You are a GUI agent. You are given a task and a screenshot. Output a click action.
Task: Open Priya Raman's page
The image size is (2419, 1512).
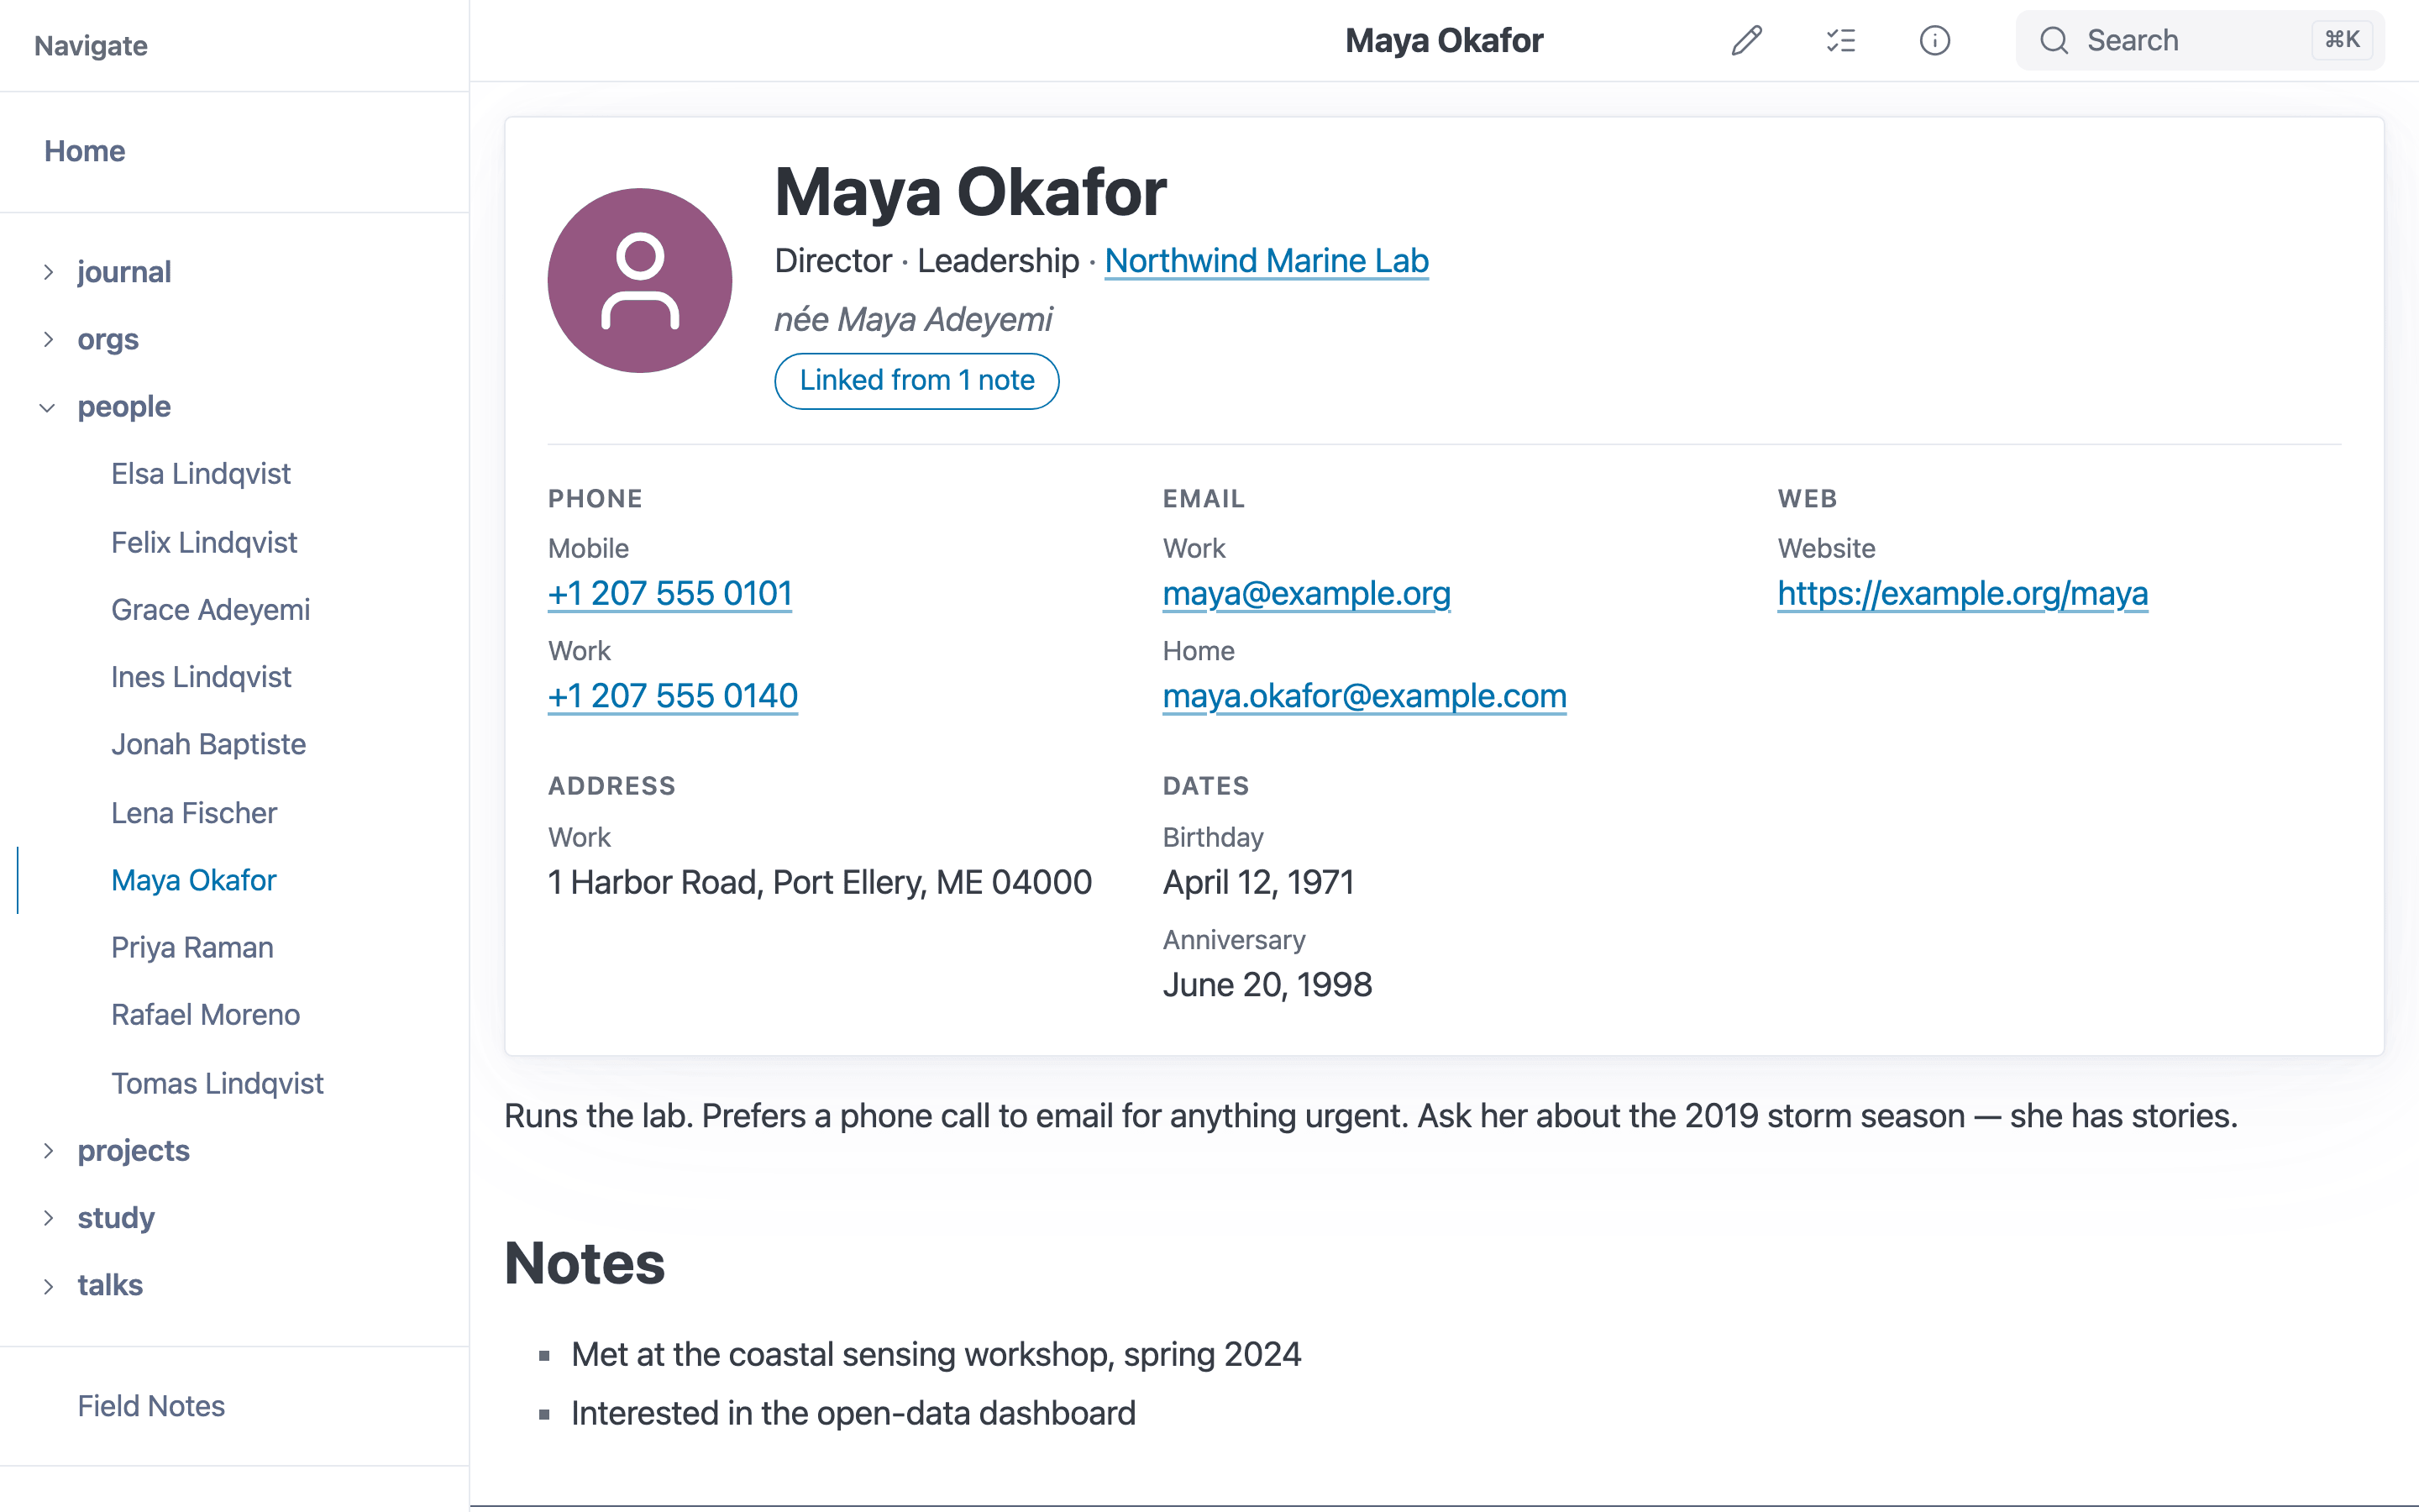[x=192, y=947]
